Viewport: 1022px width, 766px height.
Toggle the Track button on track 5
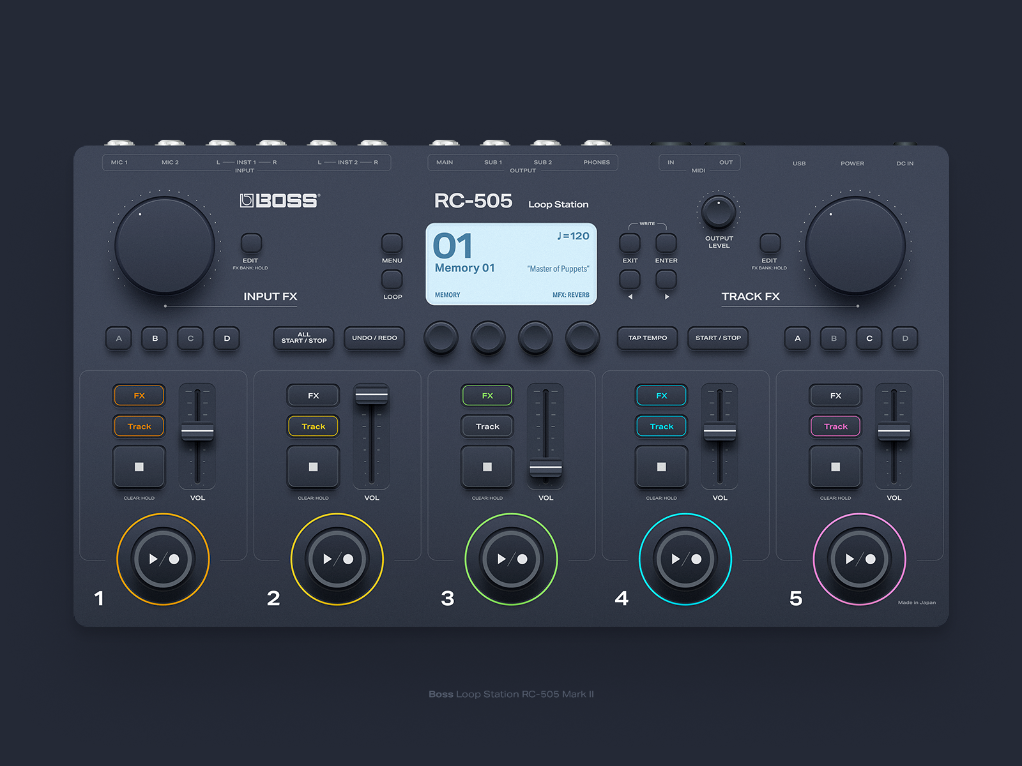835,426
